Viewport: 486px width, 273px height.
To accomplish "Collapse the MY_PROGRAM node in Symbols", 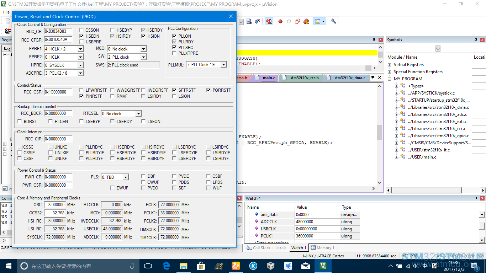I will (390, 79).
